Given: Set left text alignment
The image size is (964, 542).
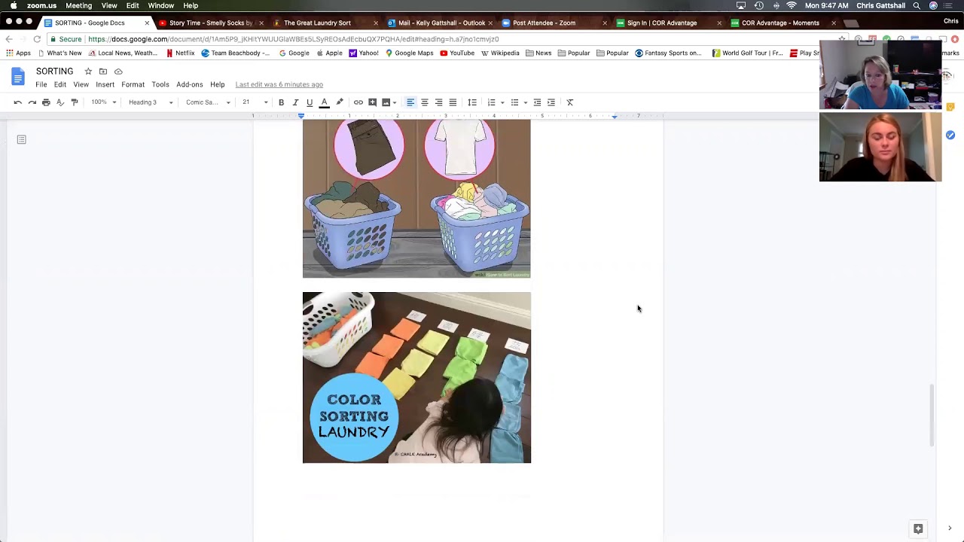Looking at the screenshot, I should pyautogui.click(x=410, y=102).
